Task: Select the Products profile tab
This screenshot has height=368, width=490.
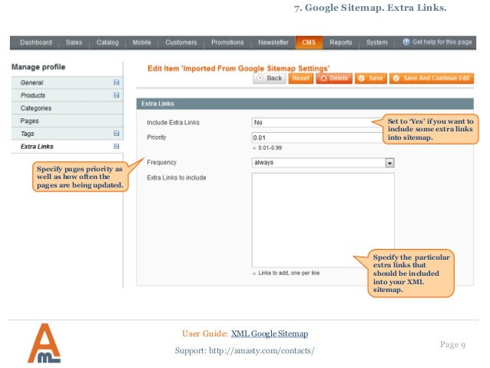Action: pyautogui.click(x=67, y=95)
